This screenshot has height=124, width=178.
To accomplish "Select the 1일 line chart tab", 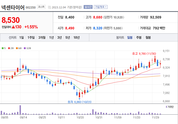I will click(22, 37).
